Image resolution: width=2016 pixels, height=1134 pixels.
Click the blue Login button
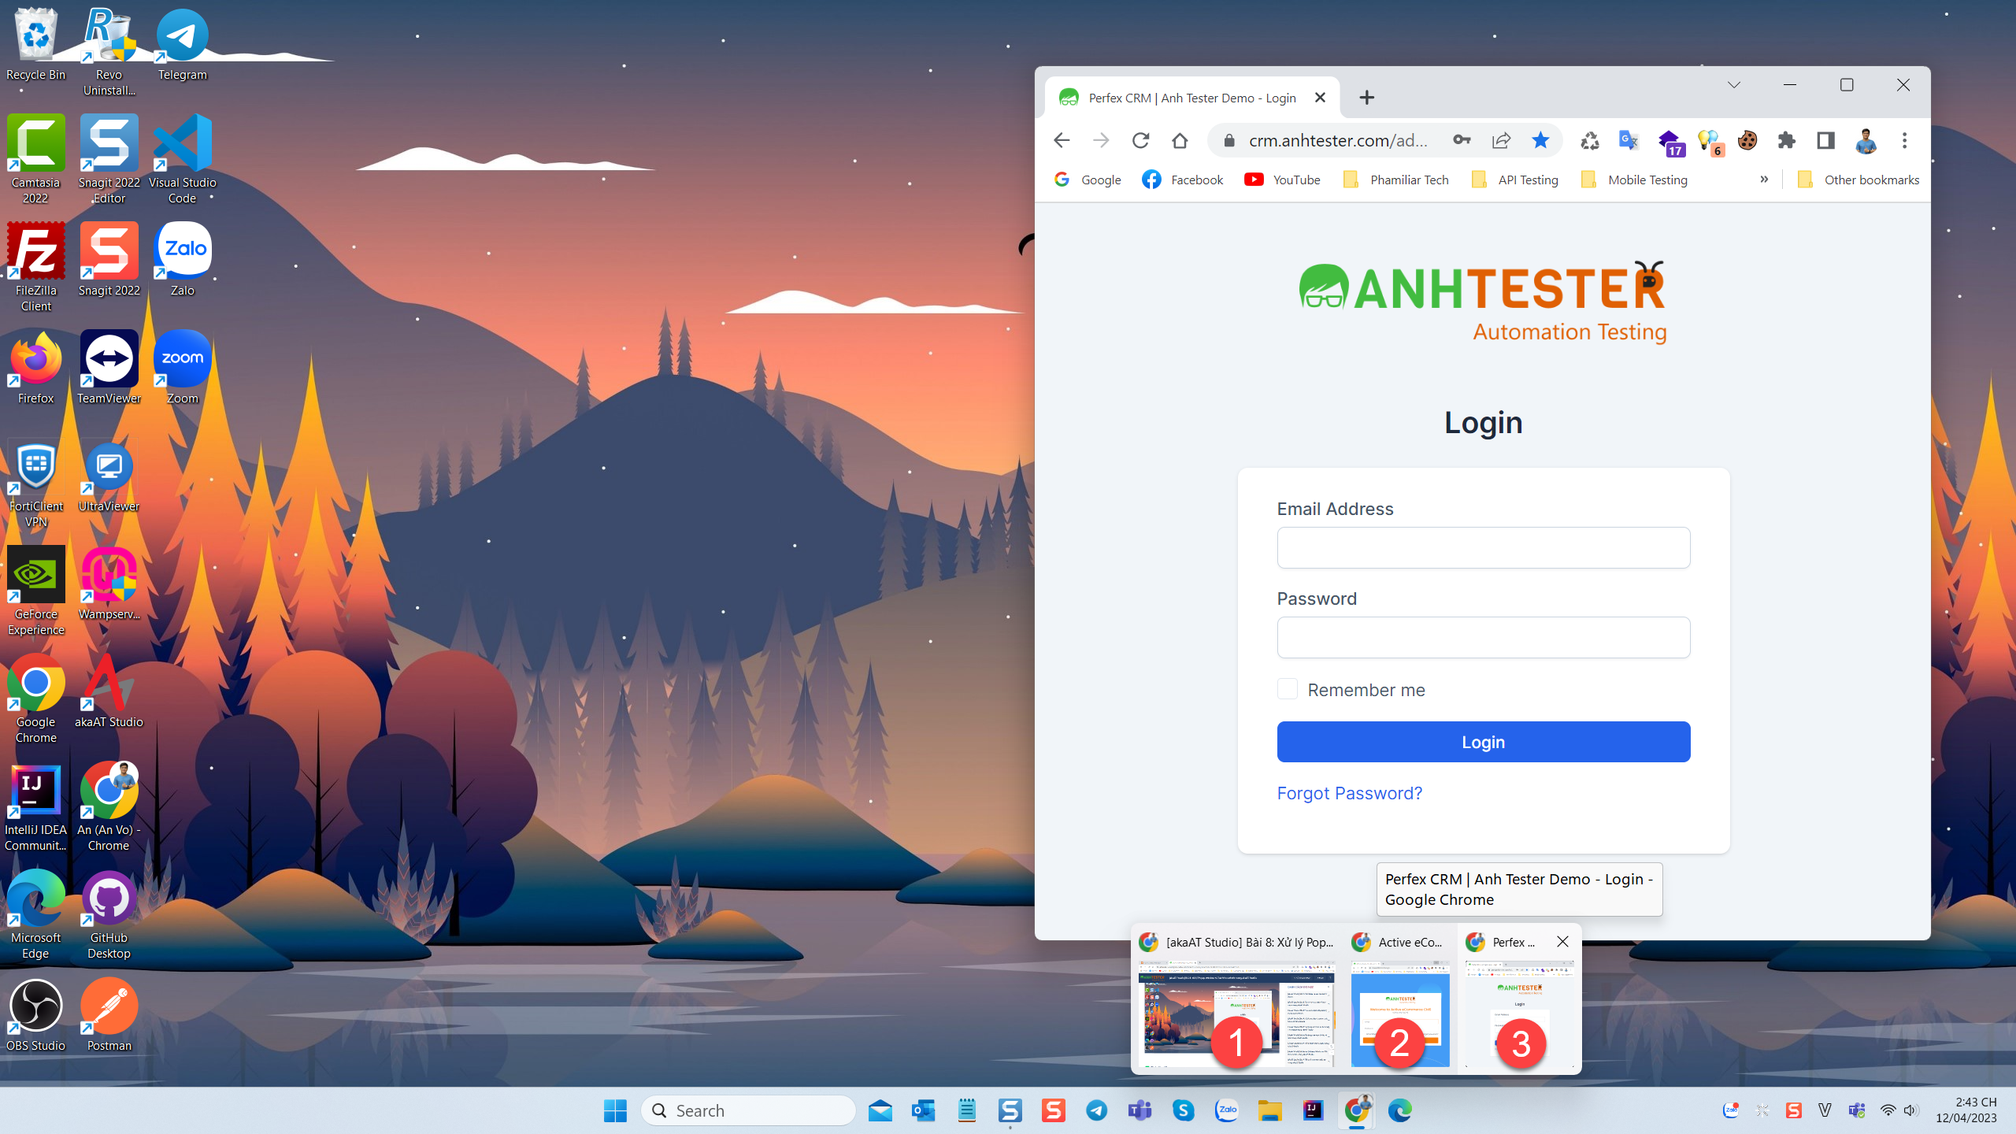[x=1484, y=742]
